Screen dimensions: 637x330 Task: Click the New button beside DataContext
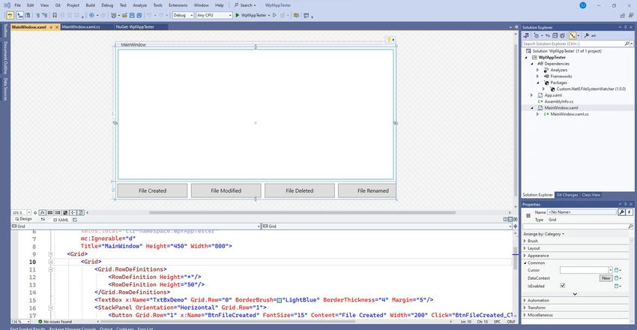click(606, 278)
